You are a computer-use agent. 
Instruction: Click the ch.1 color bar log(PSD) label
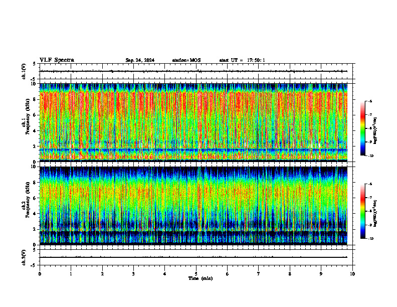click(x=375, y=131)
